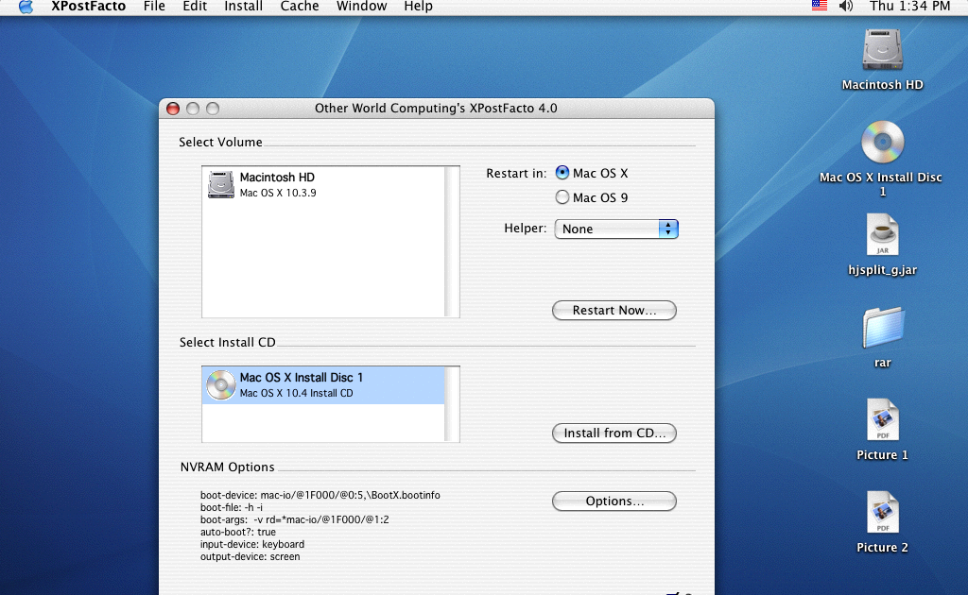968x595 pixels.
Task: Open the NVRAM Options button
Action: coord(614,501)
